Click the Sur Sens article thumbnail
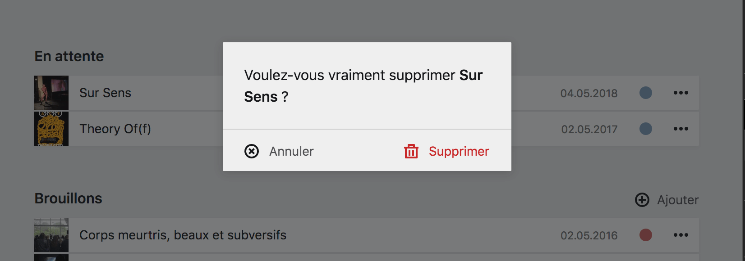The height and width of the screenshot is (261, 745). [x=51, y=93]
